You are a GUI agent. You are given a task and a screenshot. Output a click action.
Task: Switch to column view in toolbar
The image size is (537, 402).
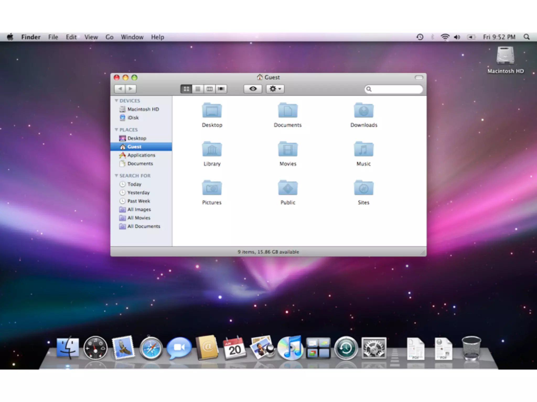click(x=210, y=89)
